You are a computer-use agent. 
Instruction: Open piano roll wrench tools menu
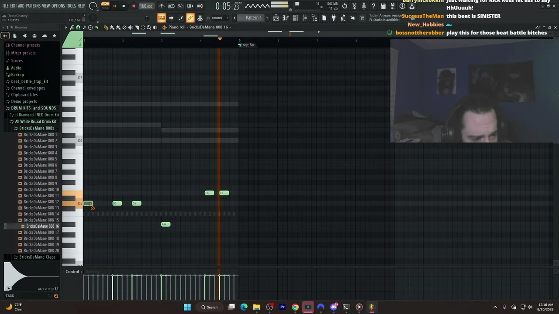(x=72, y=27)
